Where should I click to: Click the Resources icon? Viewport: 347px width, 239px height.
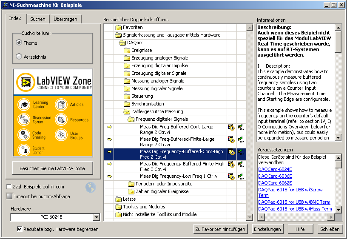pos(61,119)
